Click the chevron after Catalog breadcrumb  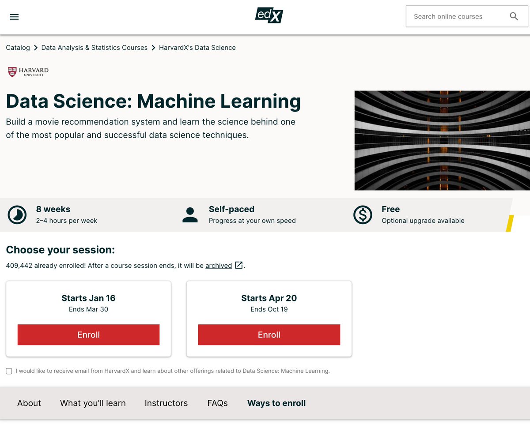click(36, 48)
